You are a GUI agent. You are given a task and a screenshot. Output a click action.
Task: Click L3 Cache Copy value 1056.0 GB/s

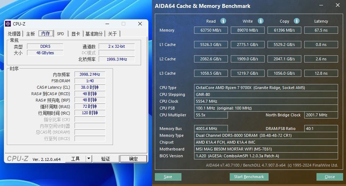(284, 73)
